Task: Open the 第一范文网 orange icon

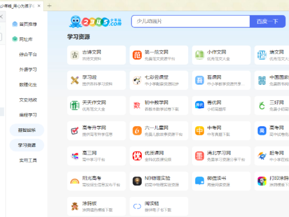Action: [137, 55]
